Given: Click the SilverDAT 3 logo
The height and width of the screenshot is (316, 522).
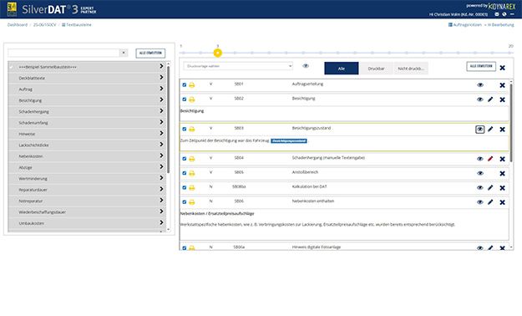Looking at the screenshot, I should 52,9.
